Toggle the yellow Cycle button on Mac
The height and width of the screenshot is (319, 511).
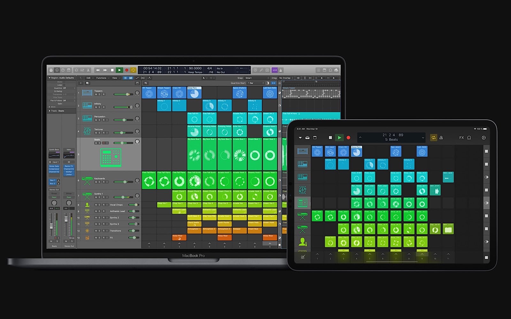coord(133,70)
